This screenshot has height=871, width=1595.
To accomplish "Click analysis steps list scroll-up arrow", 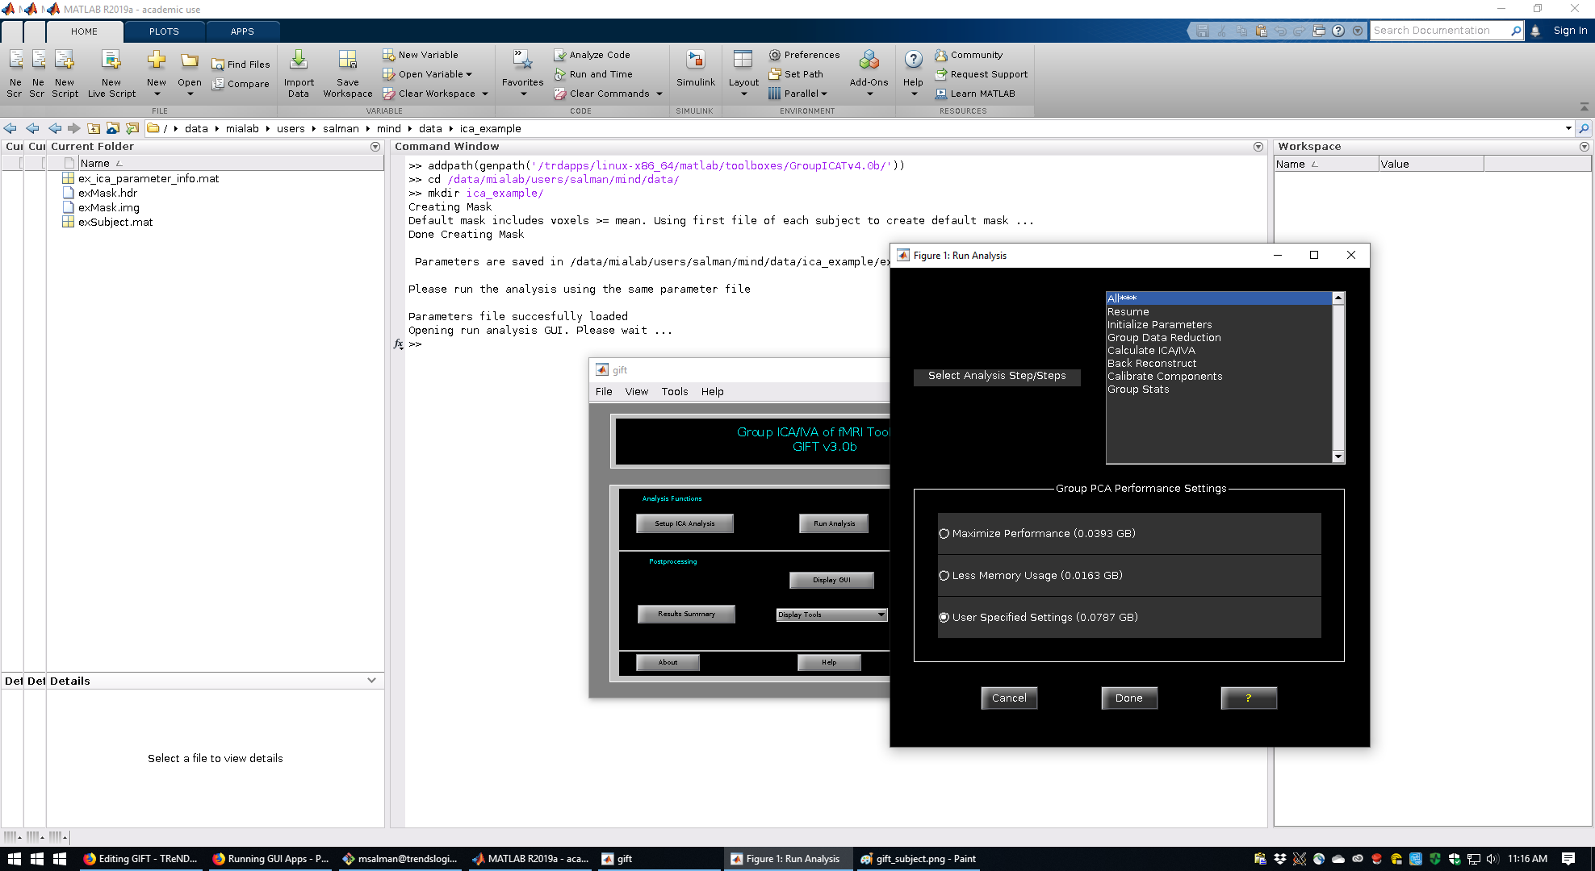I will pyautogui.click(x=1338, y=298).
